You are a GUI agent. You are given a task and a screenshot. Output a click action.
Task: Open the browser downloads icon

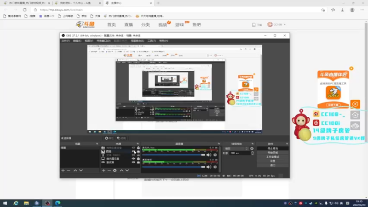click(342, 10)
